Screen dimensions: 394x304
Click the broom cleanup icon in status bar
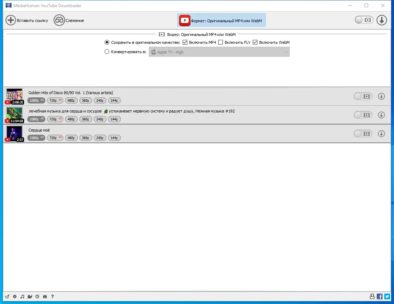[7, 296]
